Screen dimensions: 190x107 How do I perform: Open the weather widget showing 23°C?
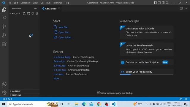tap(138, 104)
